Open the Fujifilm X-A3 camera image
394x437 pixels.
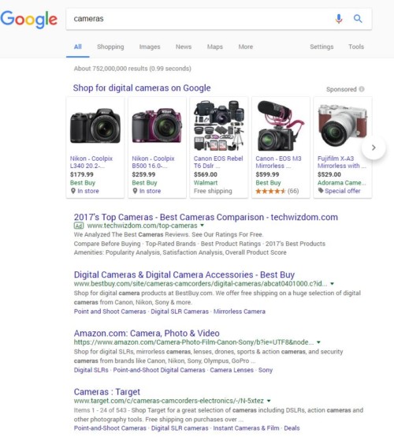tap(343, 125)
